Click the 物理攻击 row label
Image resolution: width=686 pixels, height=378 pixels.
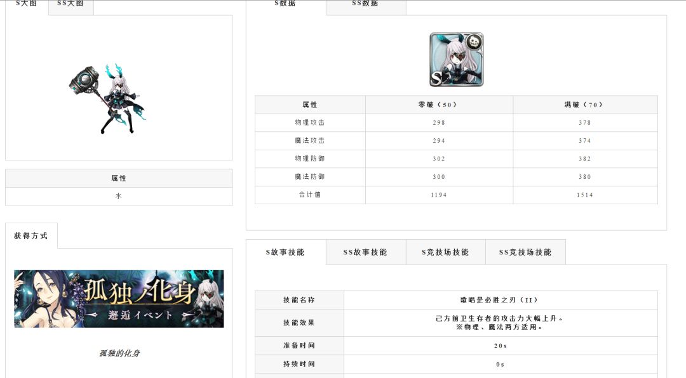click(x=310, y=123)
